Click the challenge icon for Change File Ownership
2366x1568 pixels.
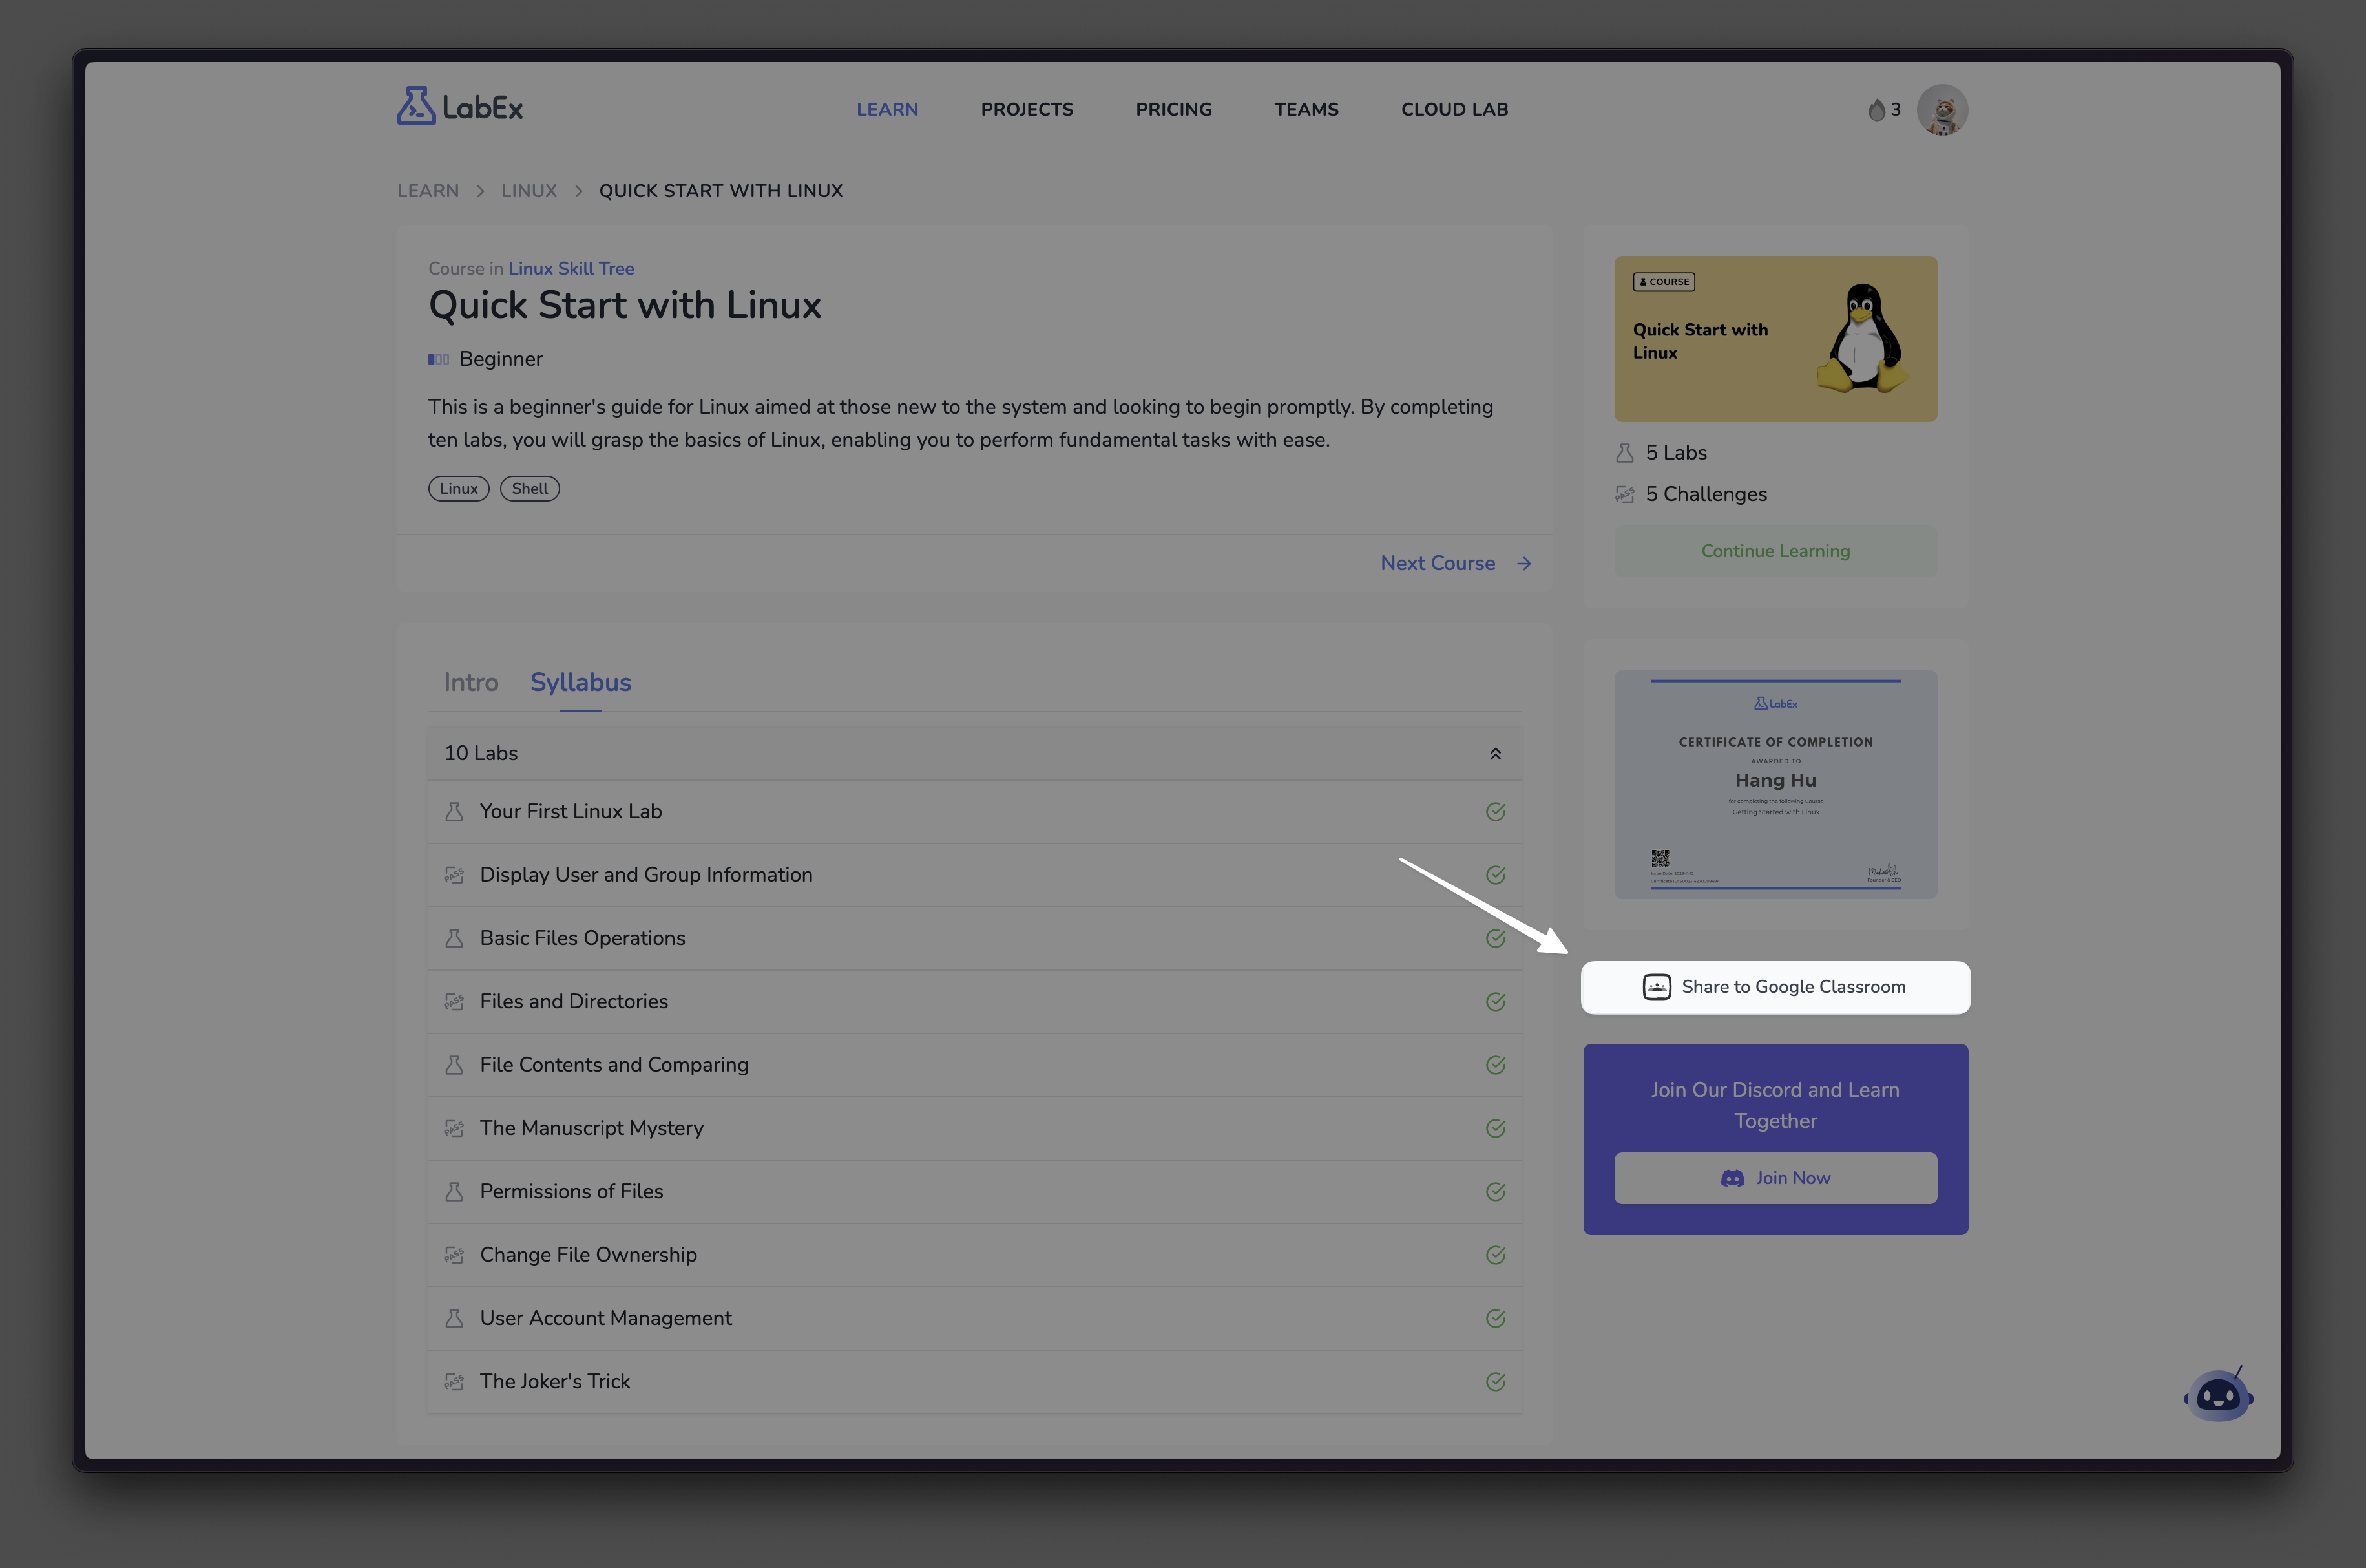point(454,1255)
